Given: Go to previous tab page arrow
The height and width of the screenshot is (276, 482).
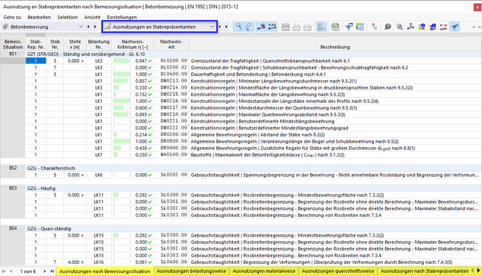Looking at the screenshot, I should click(11, 271).
